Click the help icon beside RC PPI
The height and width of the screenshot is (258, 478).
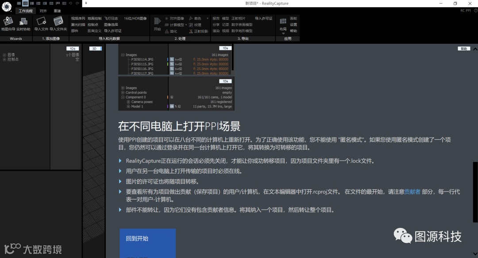pos(475,10)
